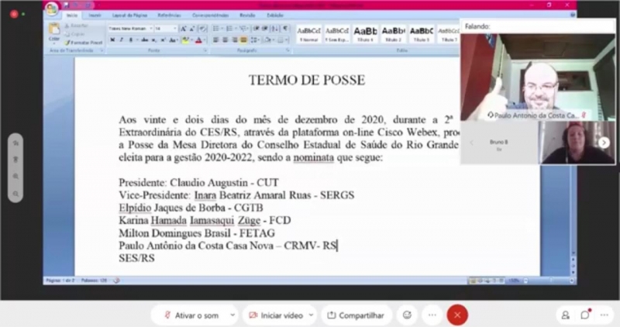Image resolution: width=620 pixels, height=327 pixels.
Task: Click the sort paragraph icon
Action: tap(275, 29)
